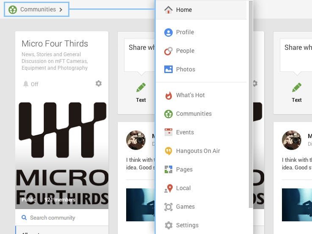Click inside the Search community field
The width and height of the screenshot is (312, 234).
[62, 218]
